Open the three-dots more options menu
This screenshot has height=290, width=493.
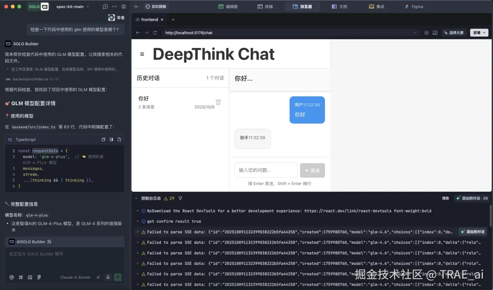(115, 6)
